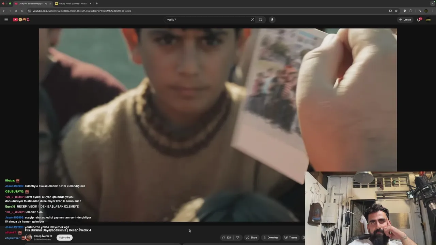This screenshot has width=436, height=245.
Task: Click chat username 'ffbaba'
Action: pos(10,181)
